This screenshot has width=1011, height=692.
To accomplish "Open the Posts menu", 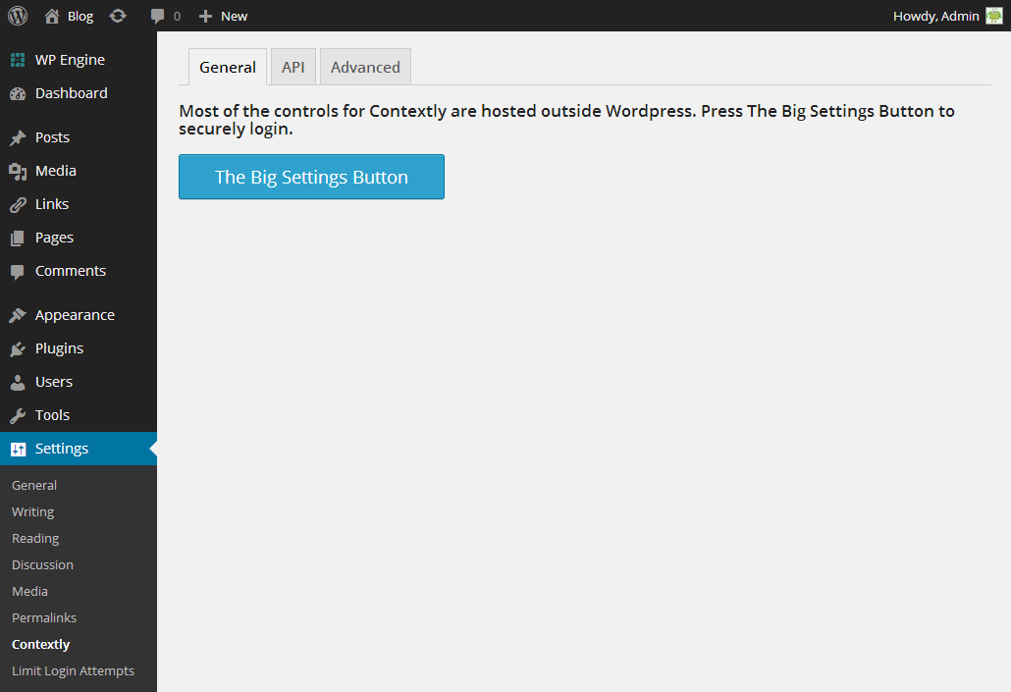I will click(x=52, y=137).
